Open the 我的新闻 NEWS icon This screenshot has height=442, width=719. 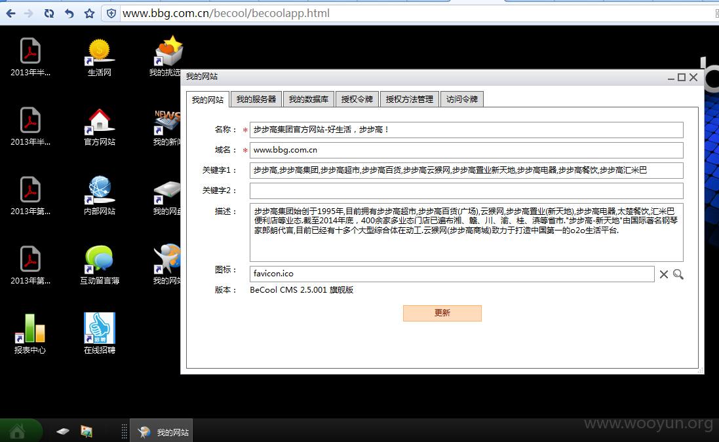pos(167,122)
